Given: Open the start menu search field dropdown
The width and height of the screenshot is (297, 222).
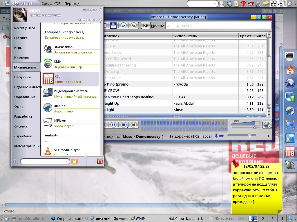Looking at the screenshot, I should click(x=66, y=161).
